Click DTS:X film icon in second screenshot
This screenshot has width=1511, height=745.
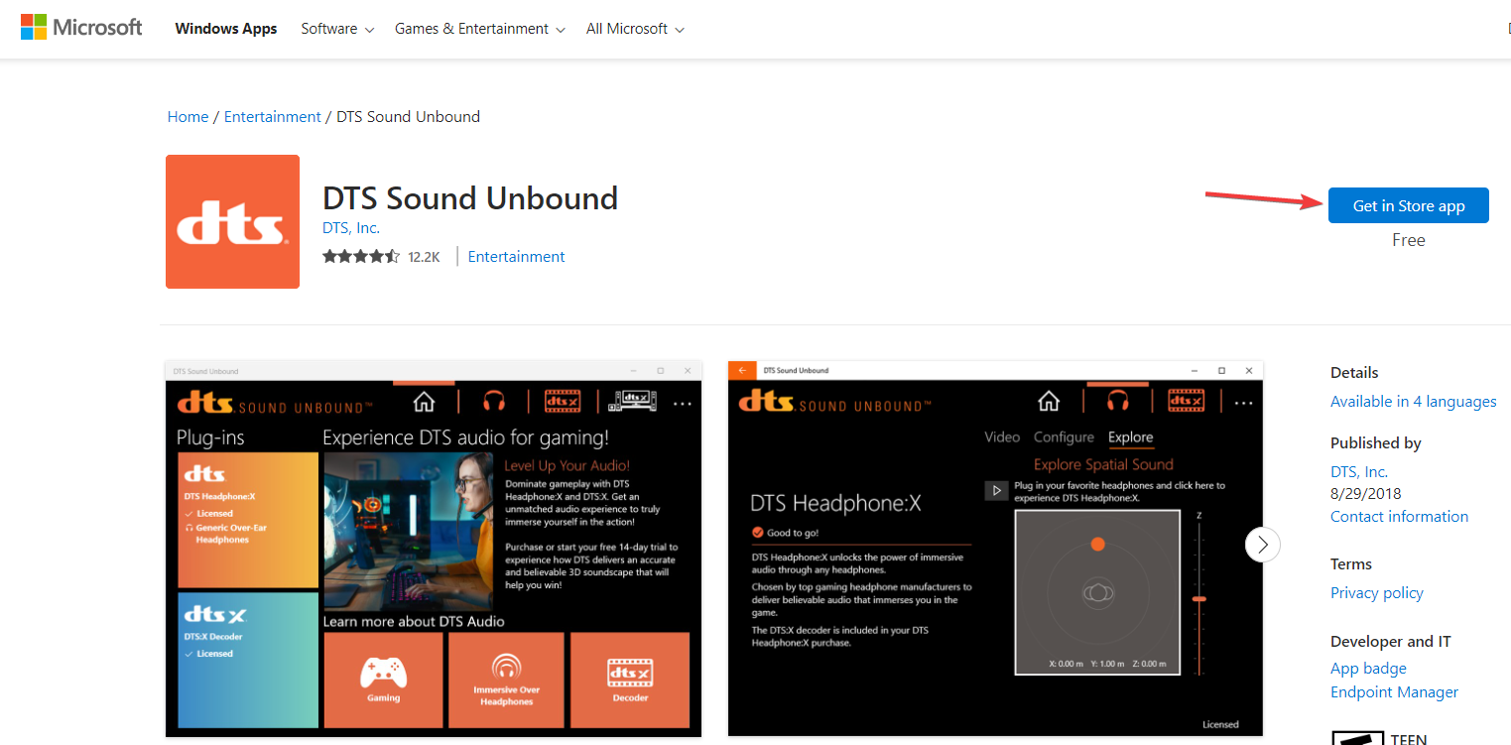pos(1186,401)
